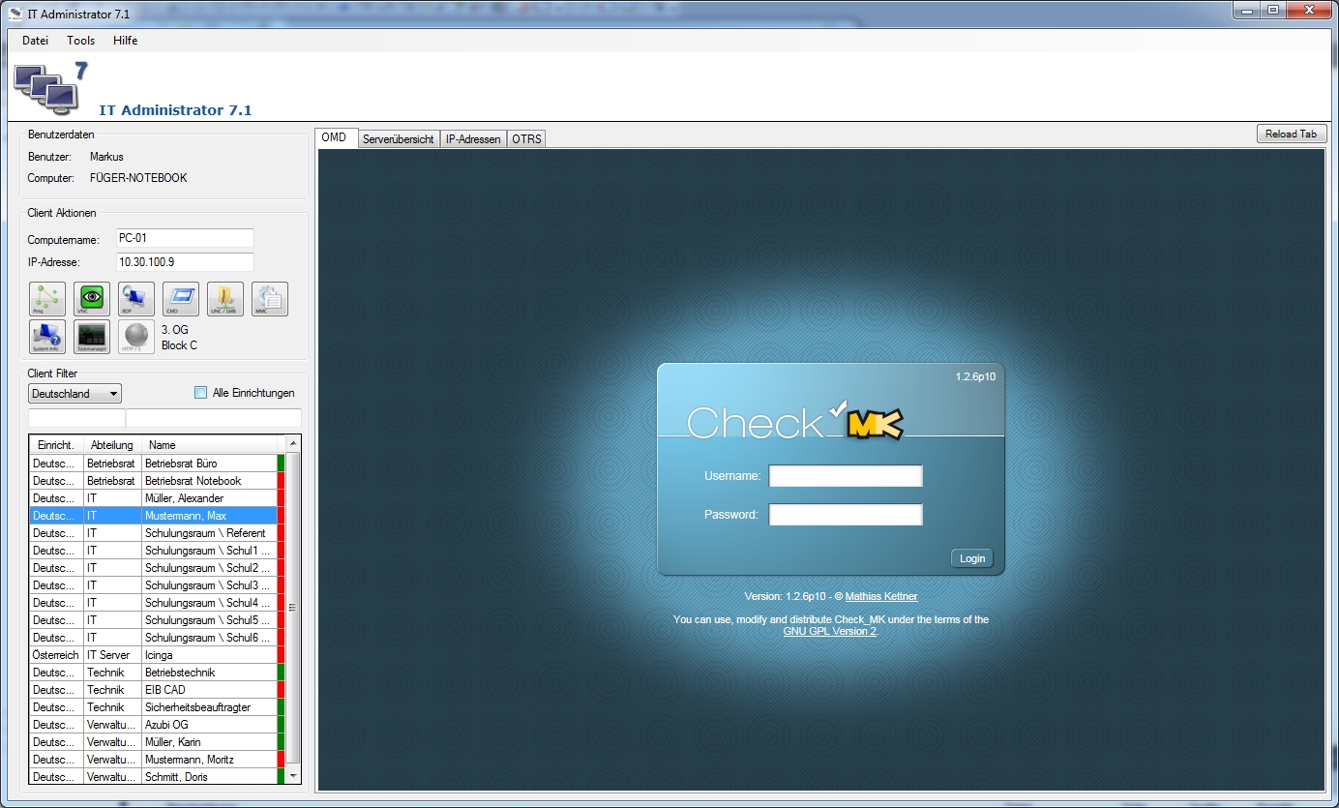Launch the MMC console button
Screen dimensions: 1339x808
[x=270, y=299]
